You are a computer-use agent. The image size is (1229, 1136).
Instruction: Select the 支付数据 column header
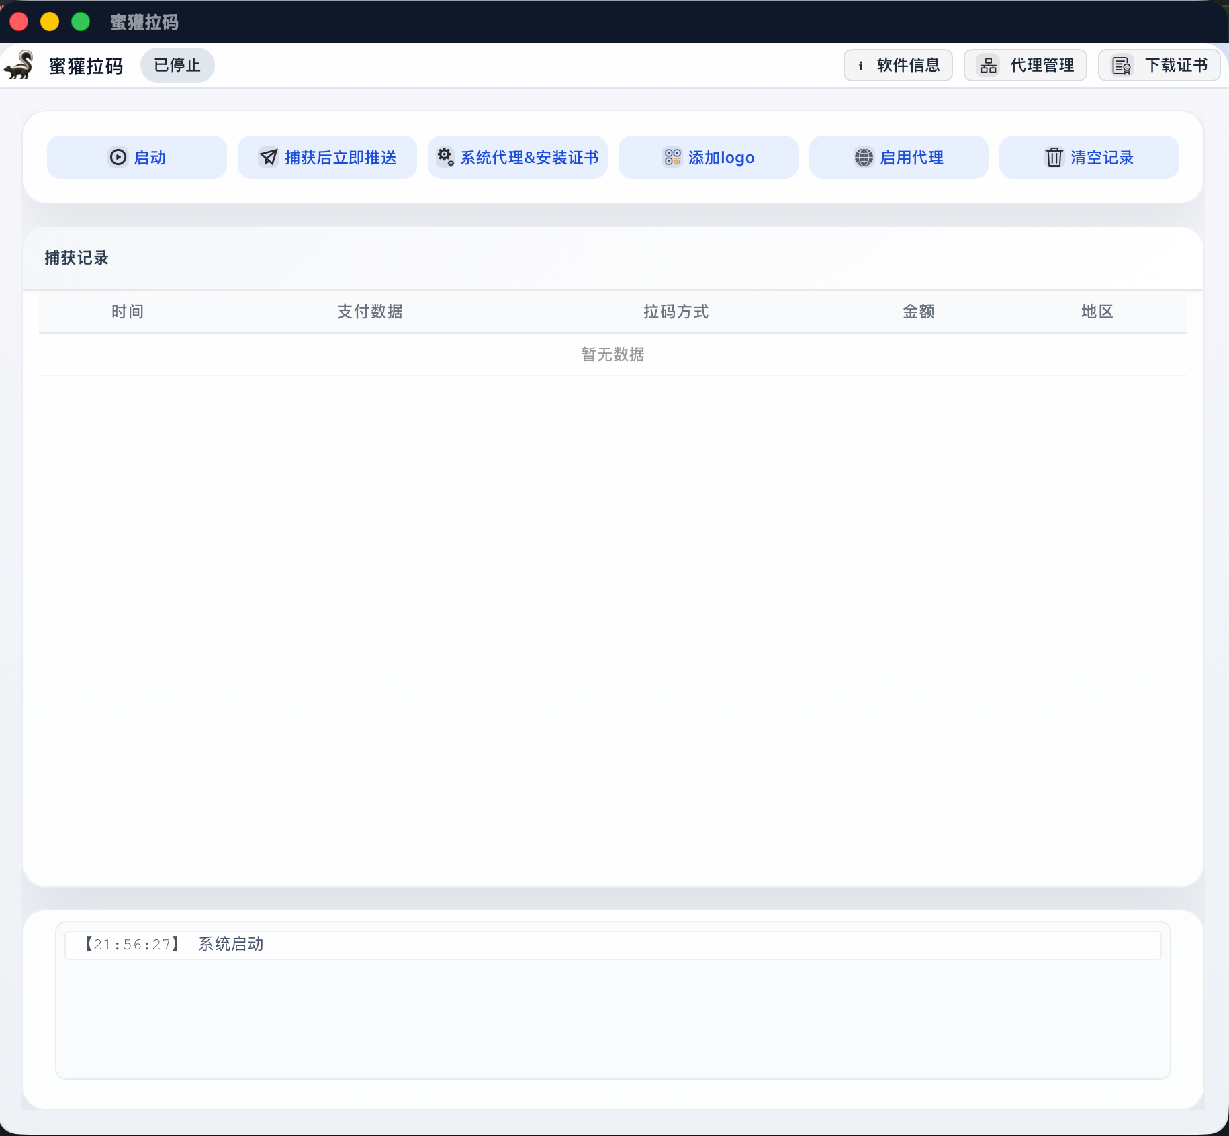pos(369,312)
